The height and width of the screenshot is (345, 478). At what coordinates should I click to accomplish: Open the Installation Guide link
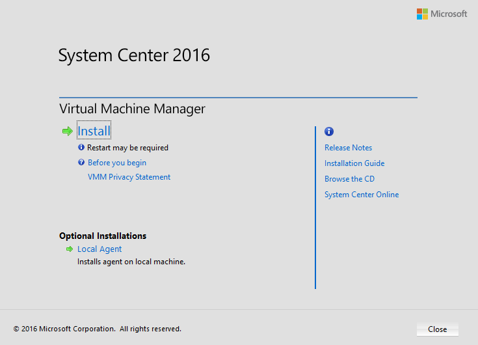354,163
